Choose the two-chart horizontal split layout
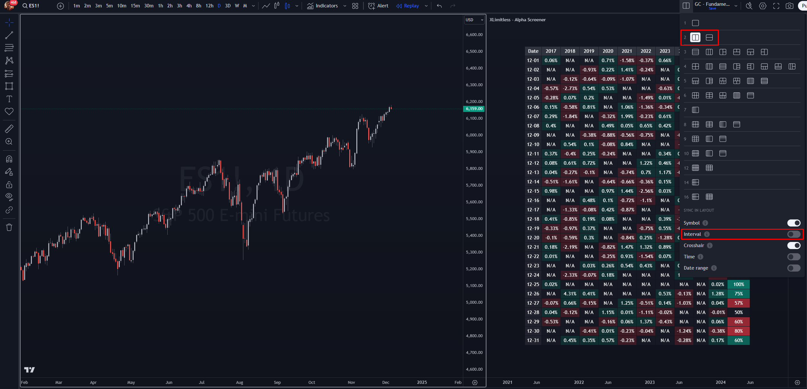Image resolution: width=807 pixels, height=389 pixels. [709, 38]
